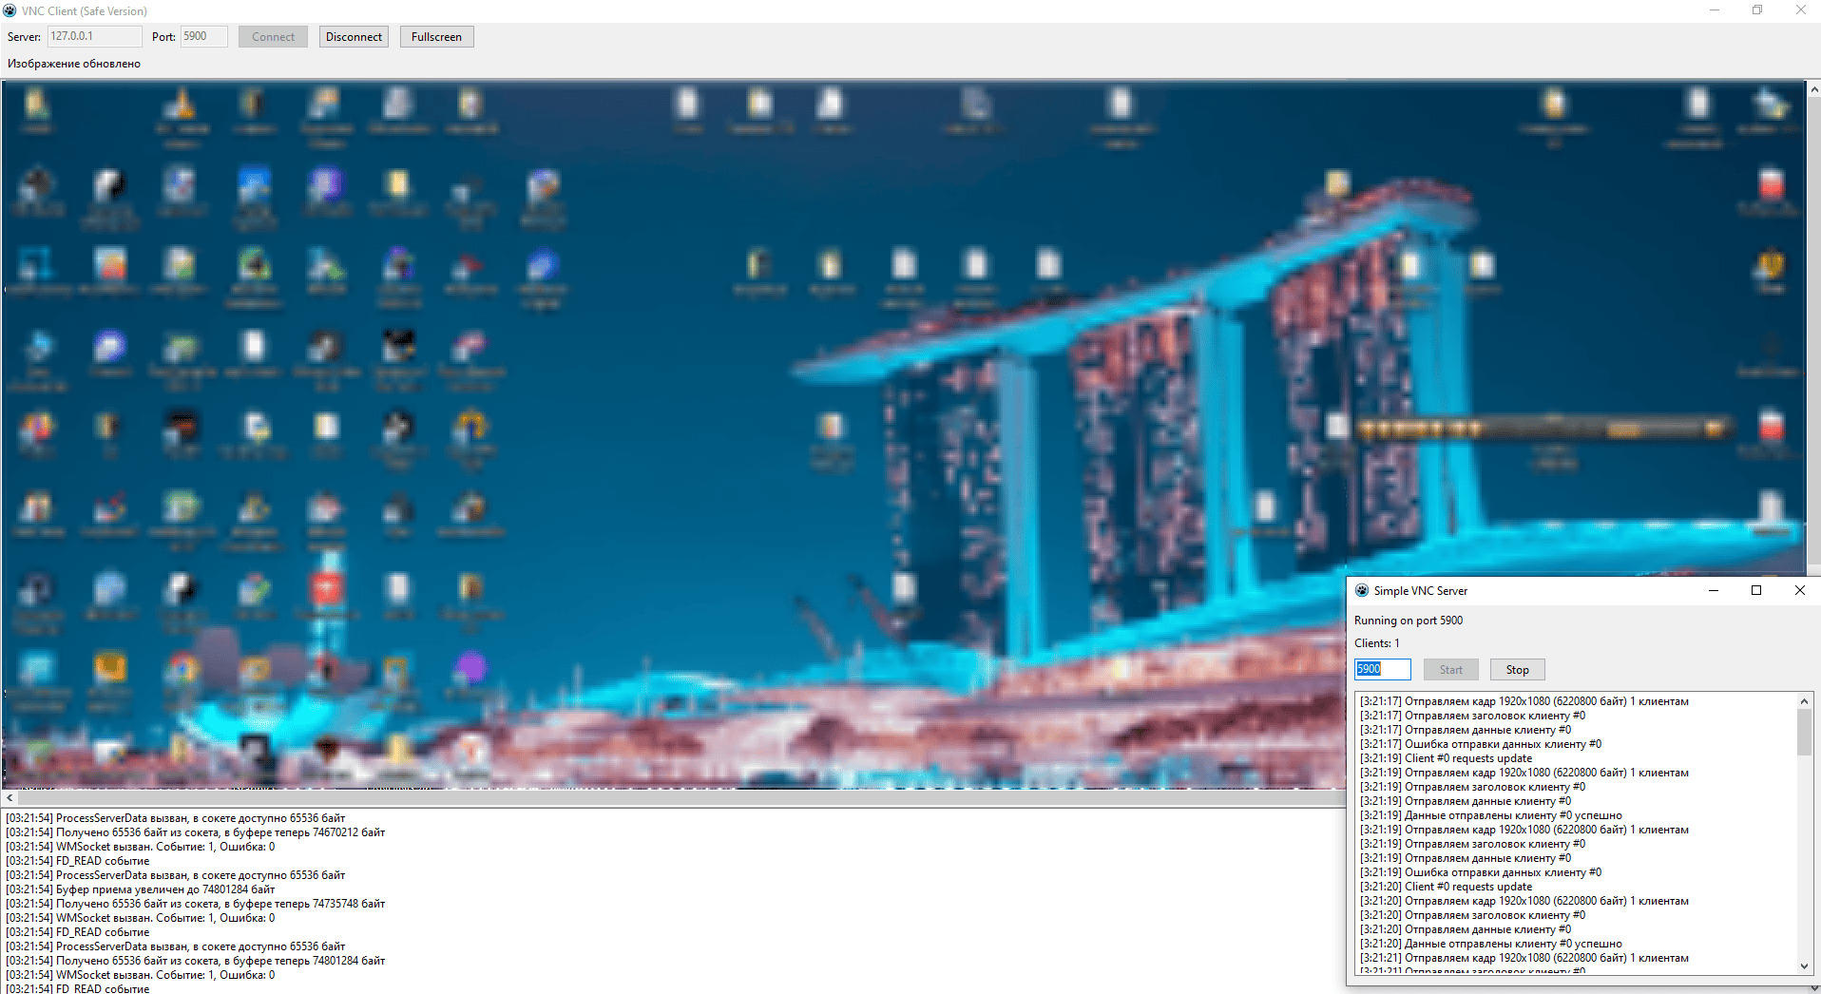Click the up arrow of the server log scrollbar
Image resolution: width=1821 pixels, height=994 pixels.
coord(1804,701)
